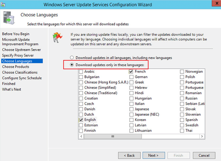
Task: Select the Hindi checkbox
Action: coord(131,93)
